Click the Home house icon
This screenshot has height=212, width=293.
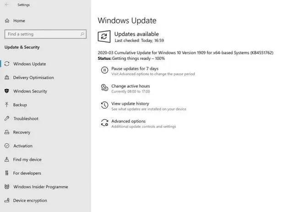[x=7, y=21]
